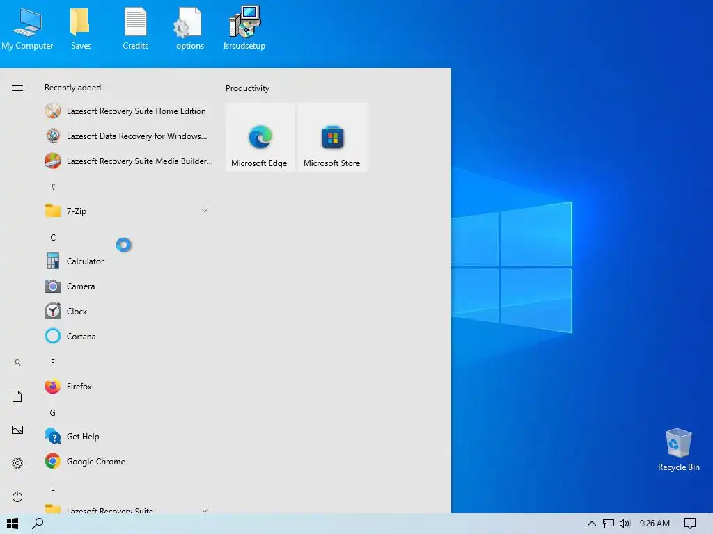
Task: Click the F letter index header
Action: point(53,362)
